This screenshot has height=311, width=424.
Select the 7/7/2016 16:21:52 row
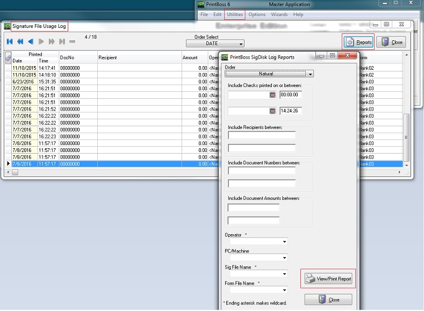[115, 109]
